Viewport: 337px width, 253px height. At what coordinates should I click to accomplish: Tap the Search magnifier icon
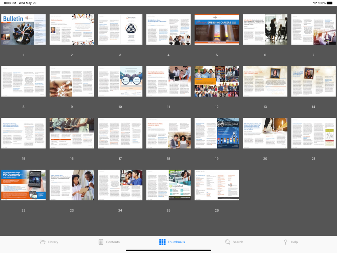(227, 242)
